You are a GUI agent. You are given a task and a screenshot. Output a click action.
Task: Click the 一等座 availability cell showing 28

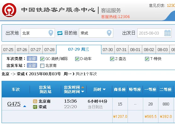point(150,104)
